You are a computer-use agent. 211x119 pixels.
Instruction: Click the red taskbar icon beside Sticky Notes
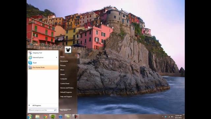coord(76,117)
